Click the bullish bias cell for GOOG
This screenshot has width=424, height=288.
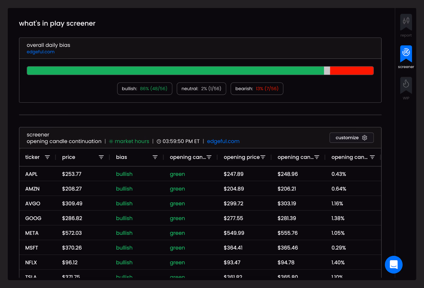(124, 218)
